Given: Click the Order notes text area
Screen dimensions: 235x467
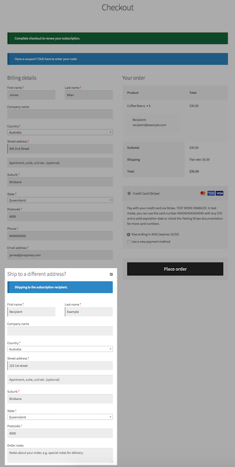Looking at the screenshot, I should pos(60,455).
